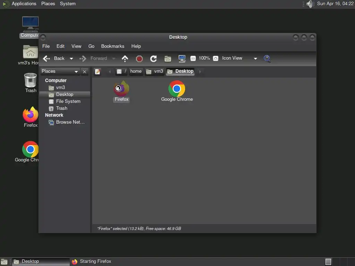Image resolution: width=355 pixels, height=266 pixels.
Task: Open the File menu
Action: tap(46, 46)
